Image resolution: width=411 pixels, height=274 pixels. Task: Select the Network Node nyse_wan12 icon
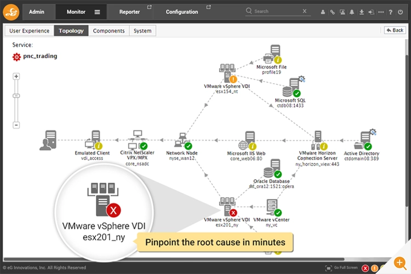(182, 141)
